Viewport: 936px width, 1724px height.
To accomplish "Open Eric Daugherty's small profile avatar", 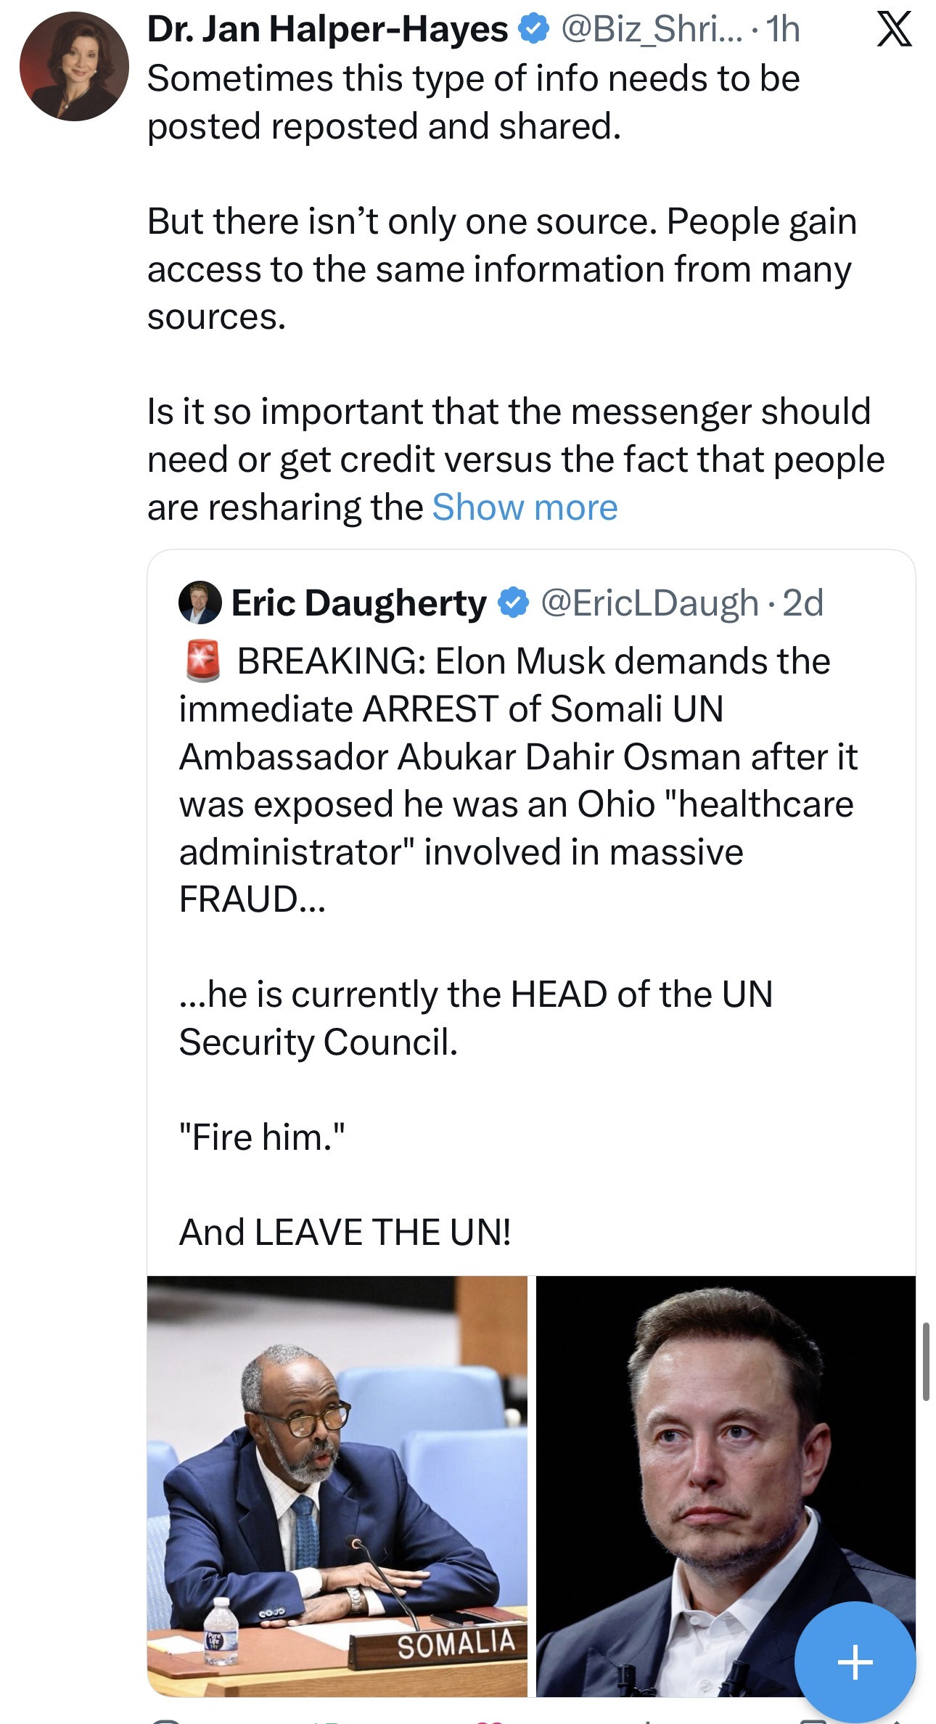I will 200,602.
